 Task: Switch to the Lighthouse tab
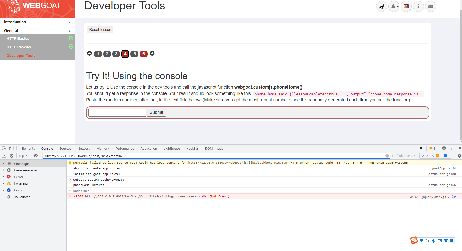click(172, 148)
